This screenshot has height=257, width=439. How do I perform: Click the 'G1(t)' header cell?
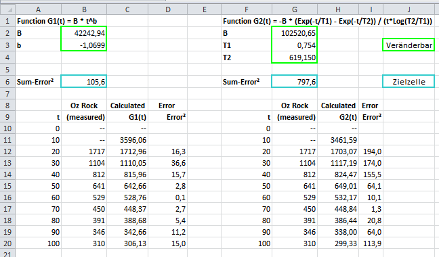coord(127,117)
